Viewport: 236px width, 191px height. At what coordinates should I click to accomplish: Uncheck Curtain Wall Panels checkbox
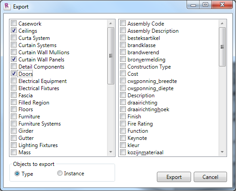13,59
